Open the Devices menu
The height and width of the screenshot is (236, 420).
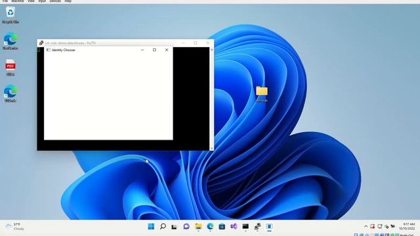tap(55, 1)
